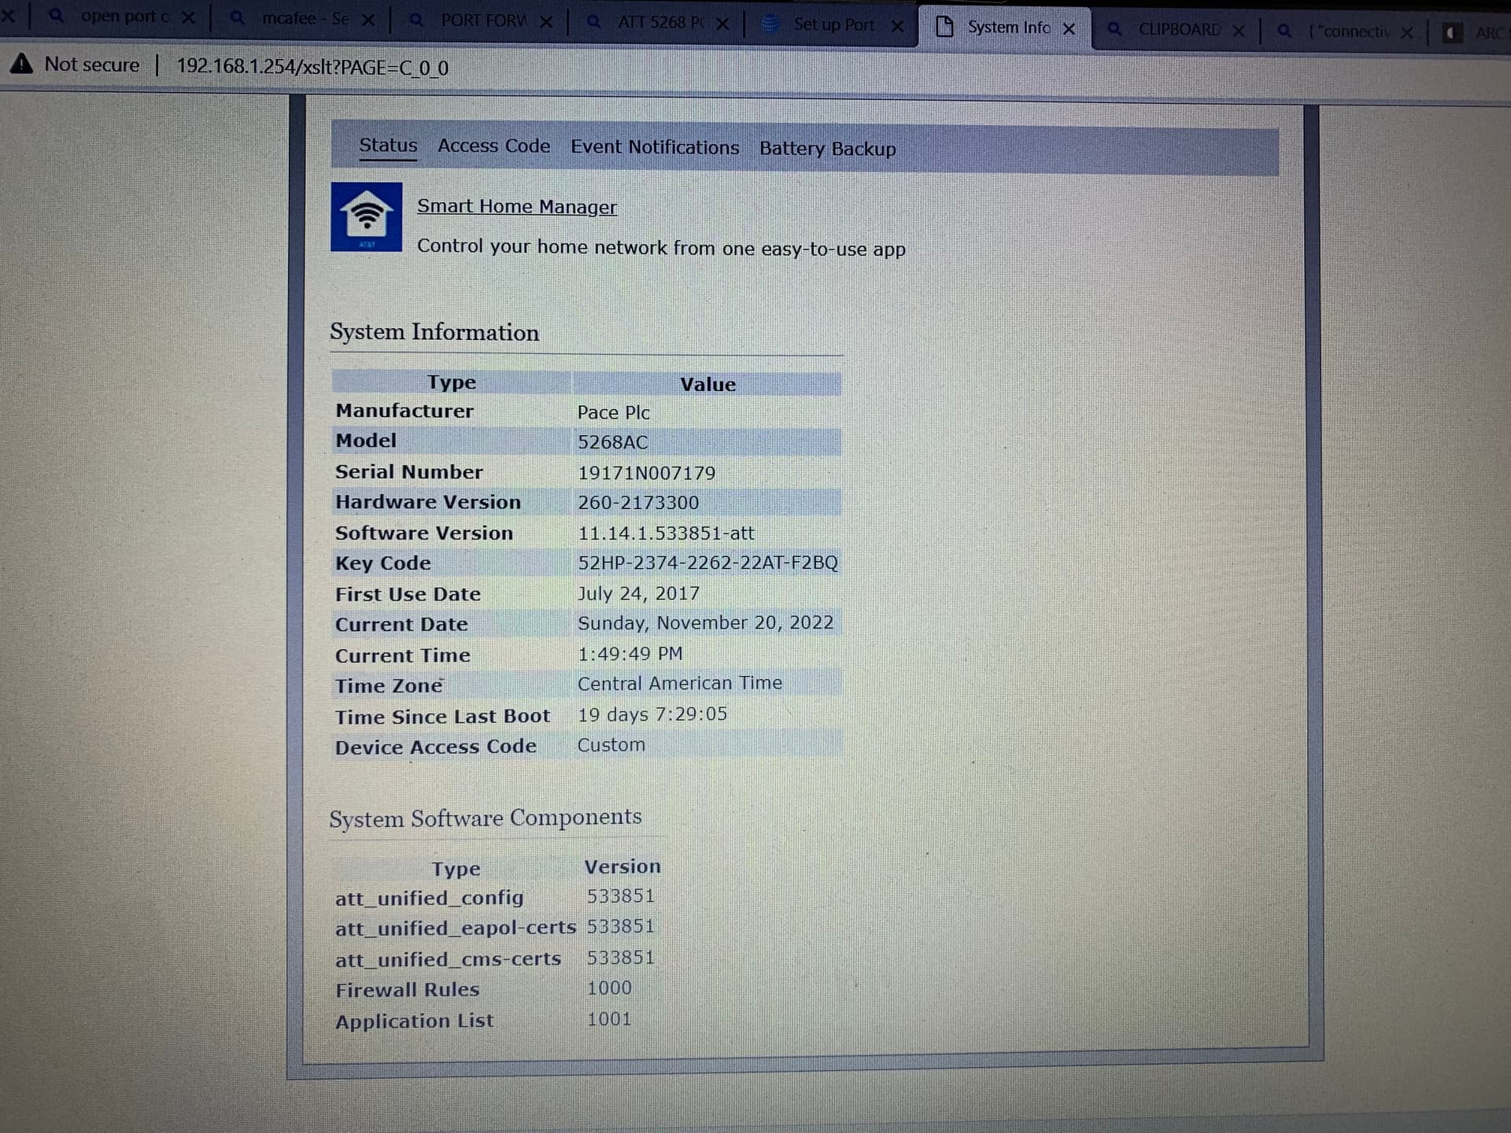This screenshot has height=1133, width=1511.
Task: Select hardware version 260-2173300
Action: point(638,503)
